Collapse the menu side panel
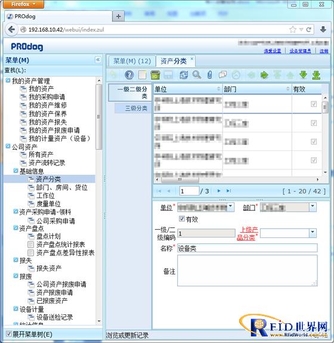 (x=98, y=60)
